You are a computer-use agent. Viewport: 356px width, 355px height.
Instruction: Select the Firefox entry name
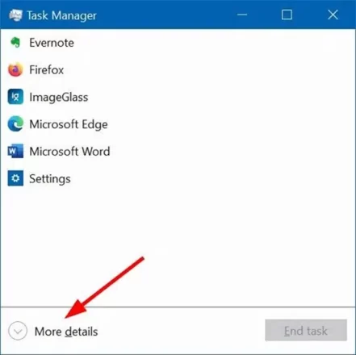point(47,70)
